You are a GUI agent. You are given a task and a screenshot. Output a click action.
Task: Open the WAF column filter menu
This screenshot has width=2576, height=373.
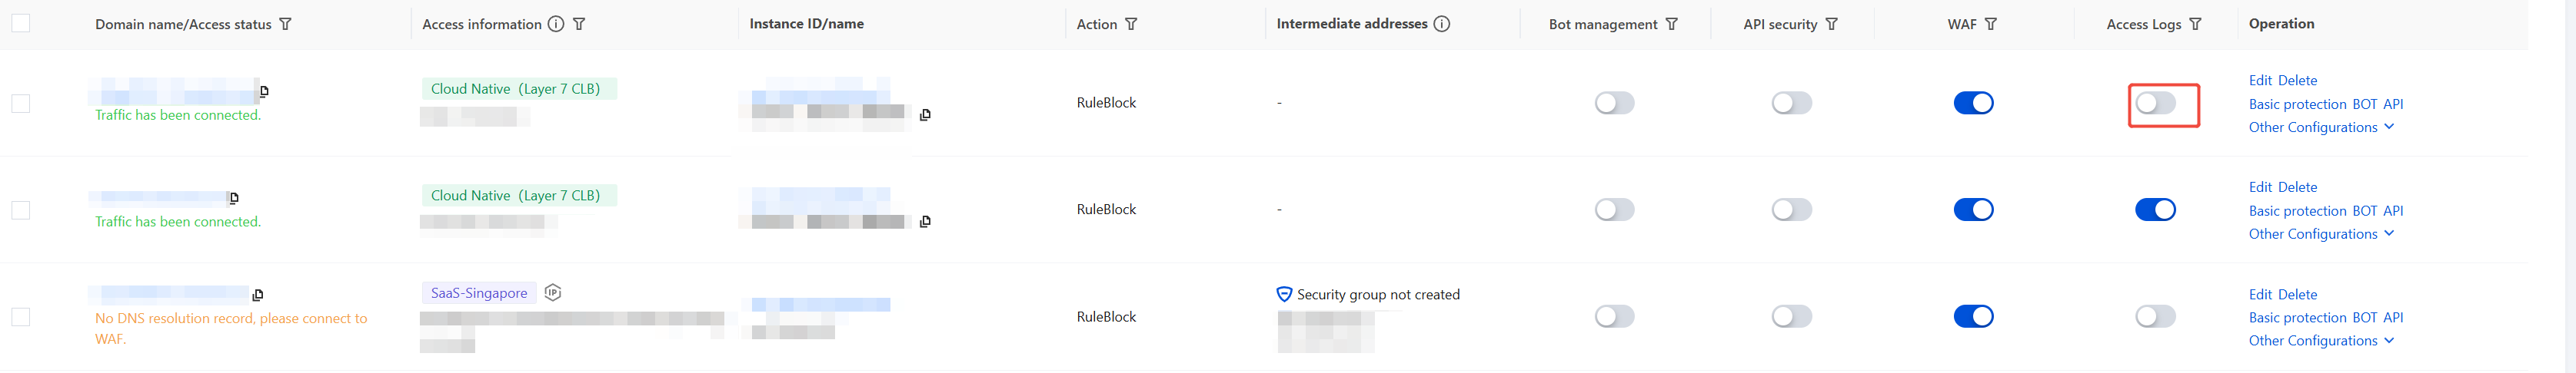[x=1991, y=24]
